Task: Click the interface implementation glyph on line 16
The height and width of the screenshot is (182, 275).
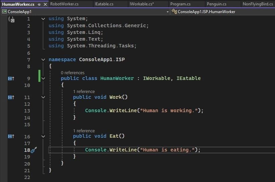Action: click(11, 136)
